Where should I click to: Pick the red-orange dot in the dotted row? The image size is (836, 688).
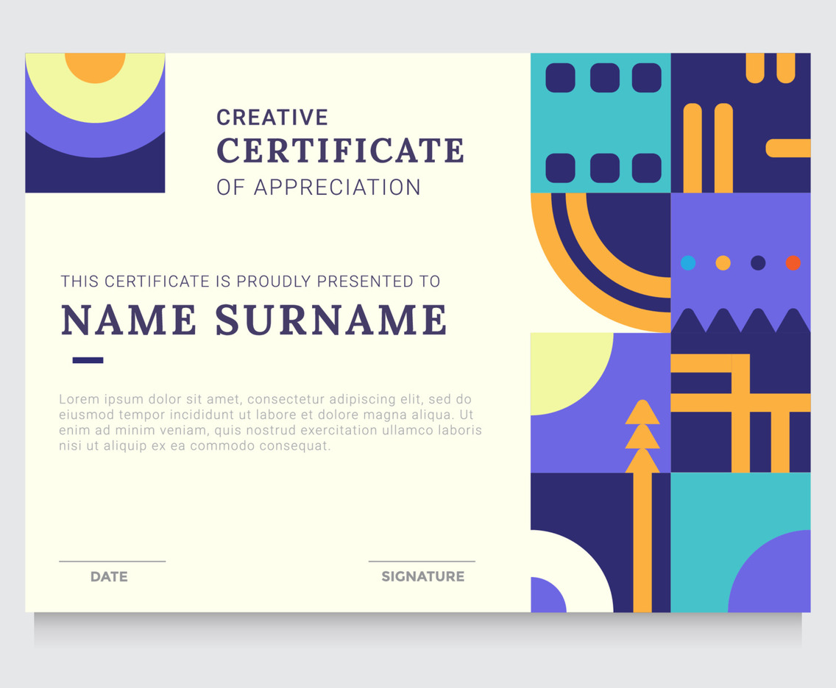[793, 262]
